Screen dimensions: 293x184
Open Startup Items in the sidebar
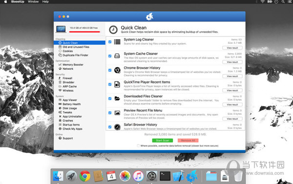(69, 124)
